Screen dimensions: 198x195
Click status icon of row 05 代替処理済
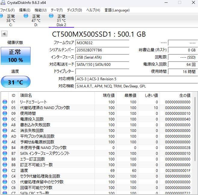point(5,108)
